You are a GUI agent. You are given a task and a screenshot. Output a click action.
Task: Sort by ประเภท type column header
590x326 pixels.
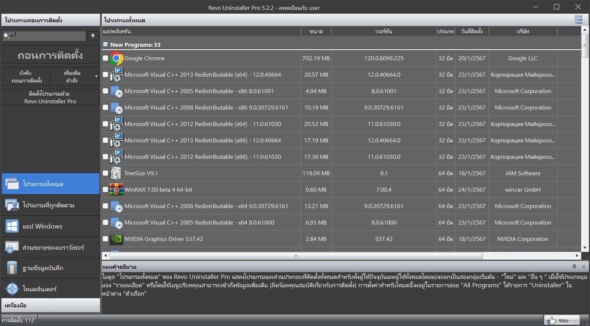pos(446,31)
